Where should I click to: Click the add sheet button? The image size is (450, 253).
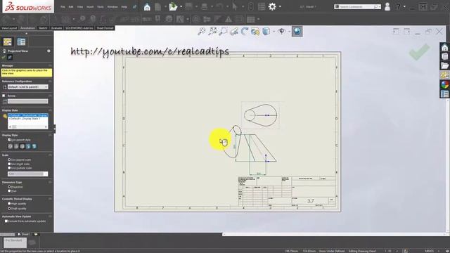[x=36, y=234]
